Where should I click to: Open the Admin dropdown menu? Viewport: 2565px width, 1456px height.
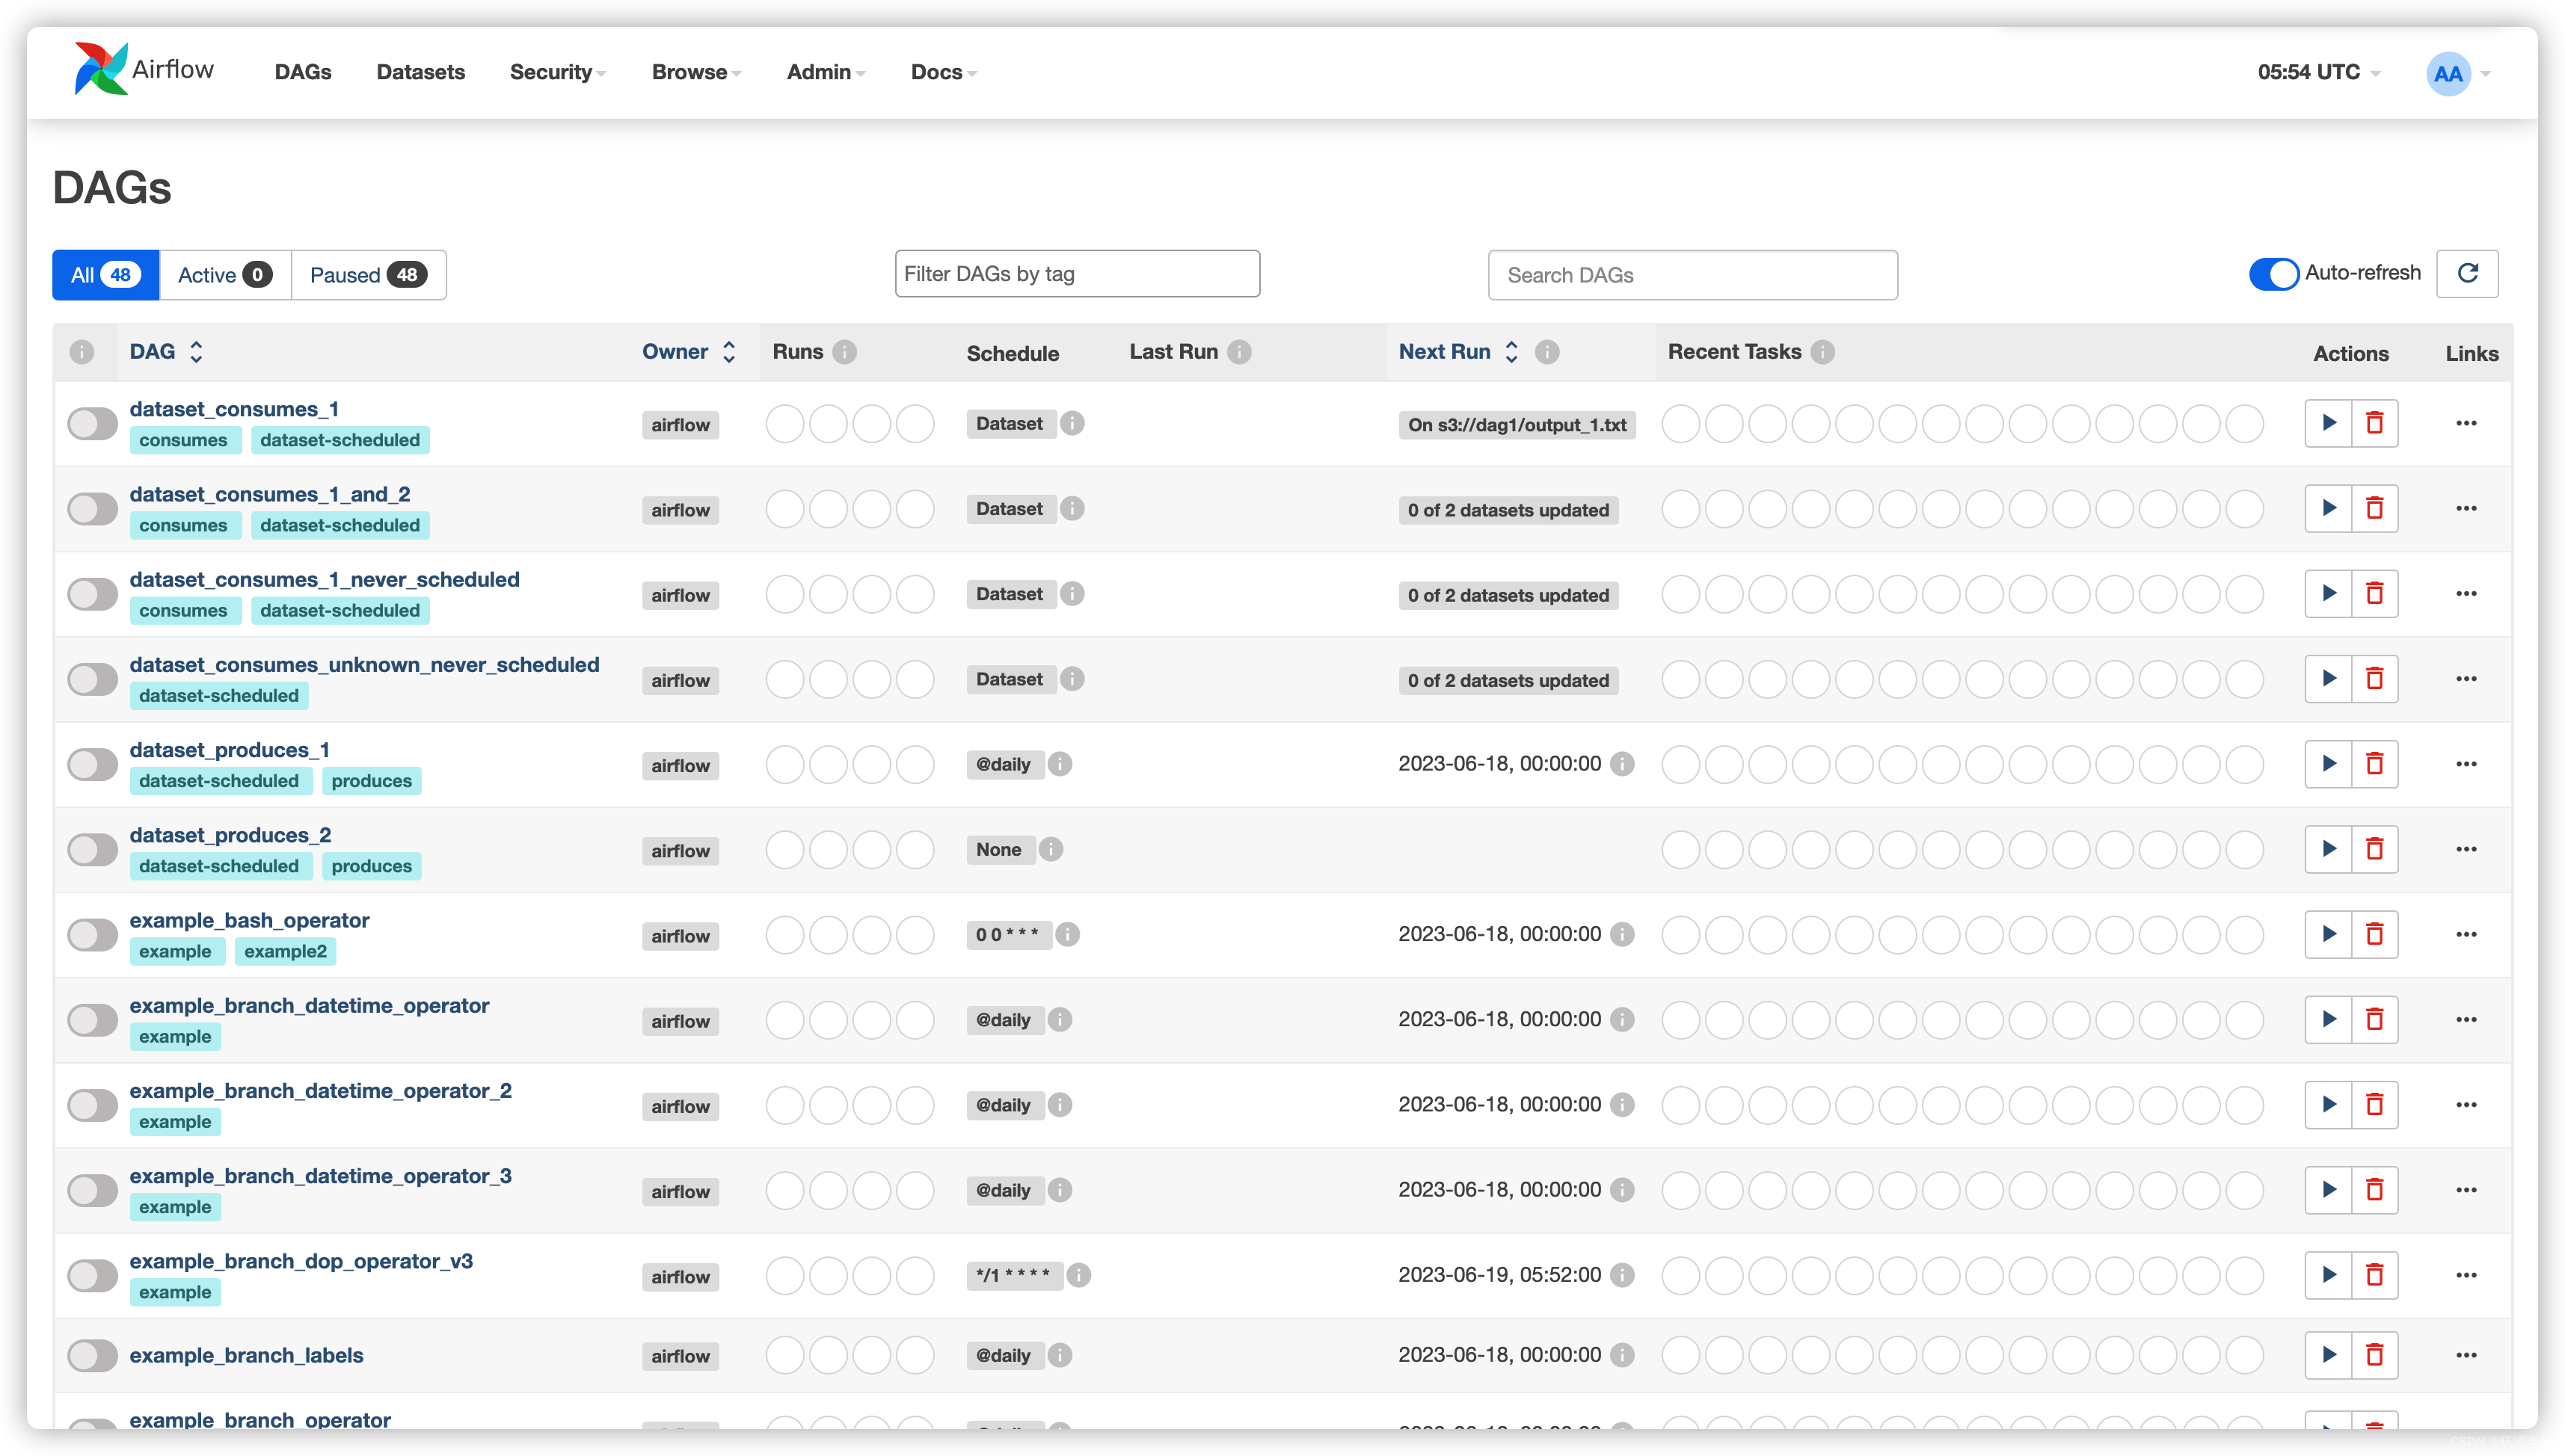pos(826,72)
